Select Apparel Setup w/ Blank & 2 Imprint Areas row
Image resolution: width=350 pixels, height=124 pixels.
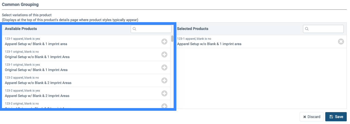click(x=86, y=93)
